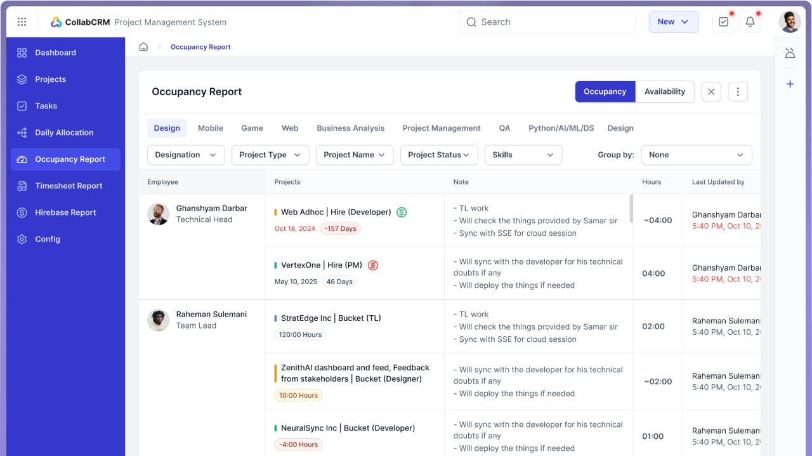Open the Timesheet Report sidebar item
812x456 pixels.
[x=69, y=186]
